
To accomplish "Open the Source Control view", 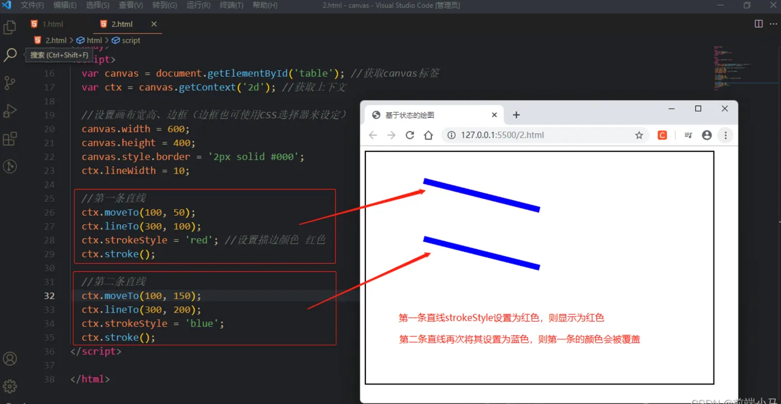I will click(10, 83).
